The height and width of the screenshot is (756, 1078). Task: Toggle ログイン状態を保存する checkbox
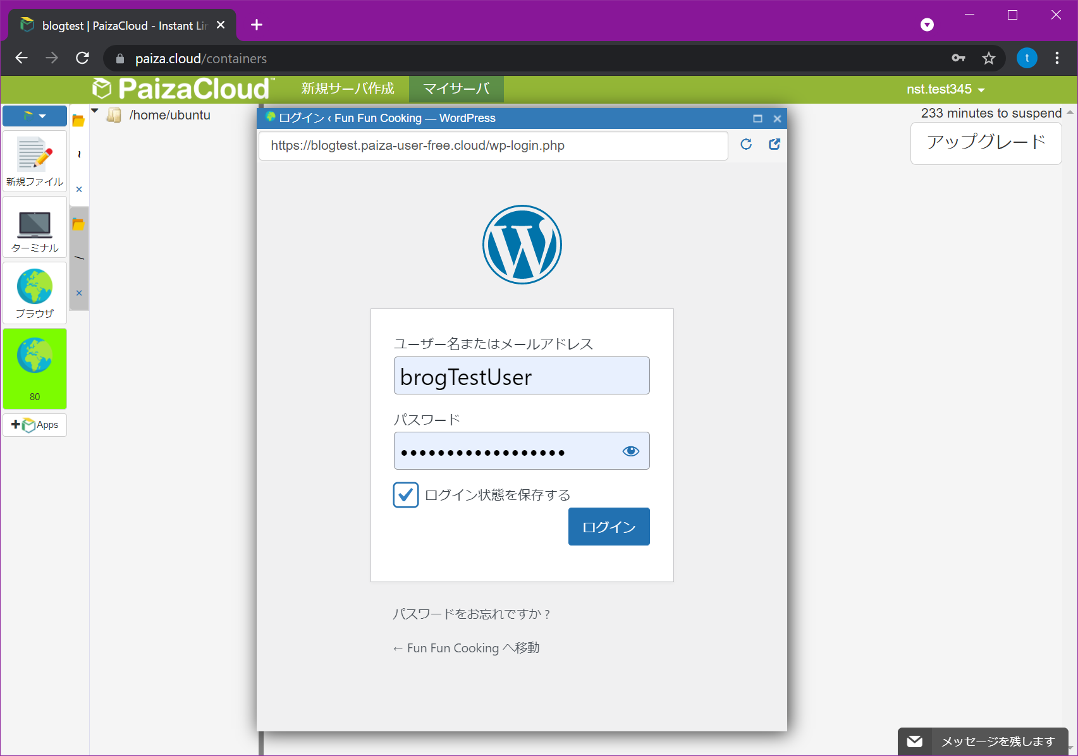click(x=406, y=495)
